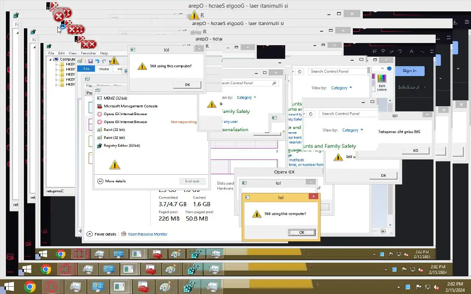Expand the topmost HKEY key under Computer

pyautogui.click(x=57, y=64)
